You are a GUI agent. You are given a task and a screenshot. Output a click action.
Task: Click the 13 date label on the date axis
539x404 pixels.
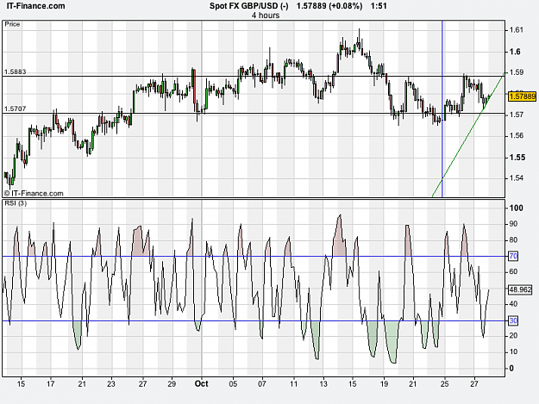323,383
